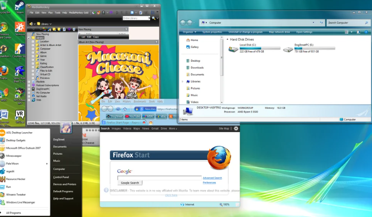Click All Programs in Start menu
Viewport: 372px width, 217px height.
click(14, 213)
